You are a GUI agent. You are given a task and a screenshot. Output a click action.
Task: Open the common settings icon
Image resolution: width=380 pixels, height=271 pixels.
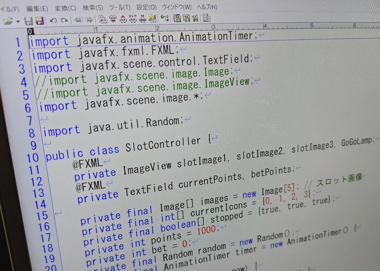tap(196, 18)
